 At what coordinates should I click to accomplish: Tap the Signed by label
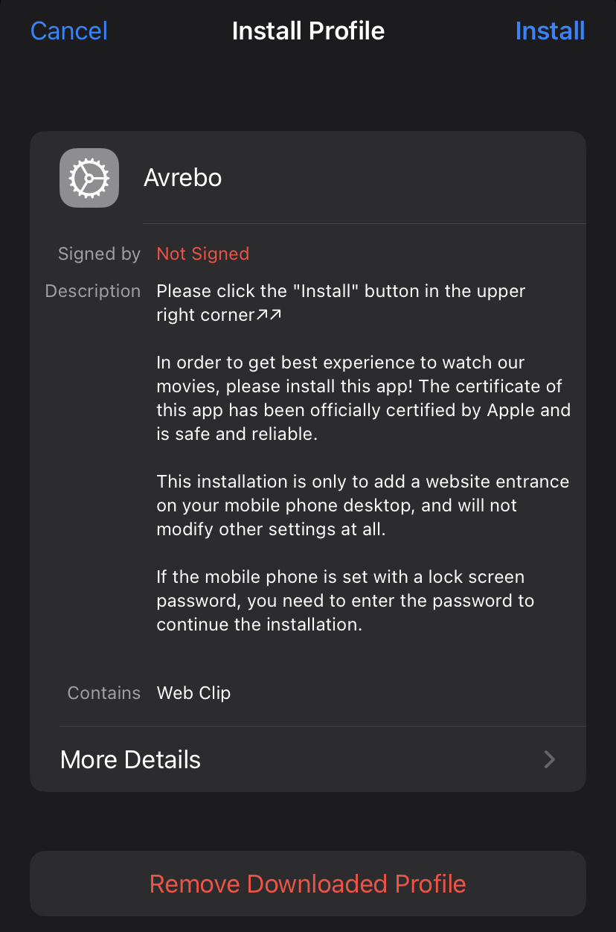pyautogui.click(x=99, y=254)
